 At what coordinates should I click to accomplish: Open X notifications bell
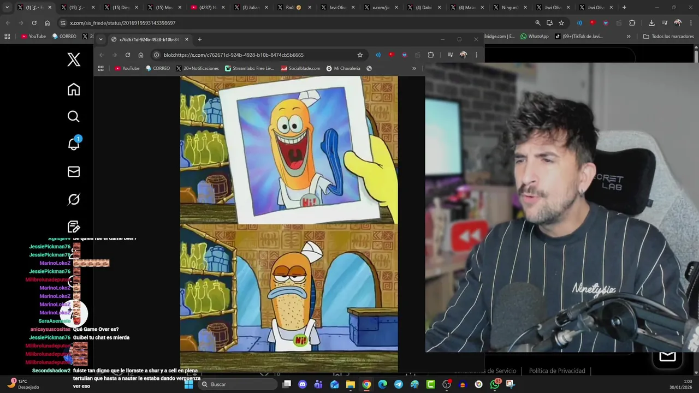tap(74, 144)
